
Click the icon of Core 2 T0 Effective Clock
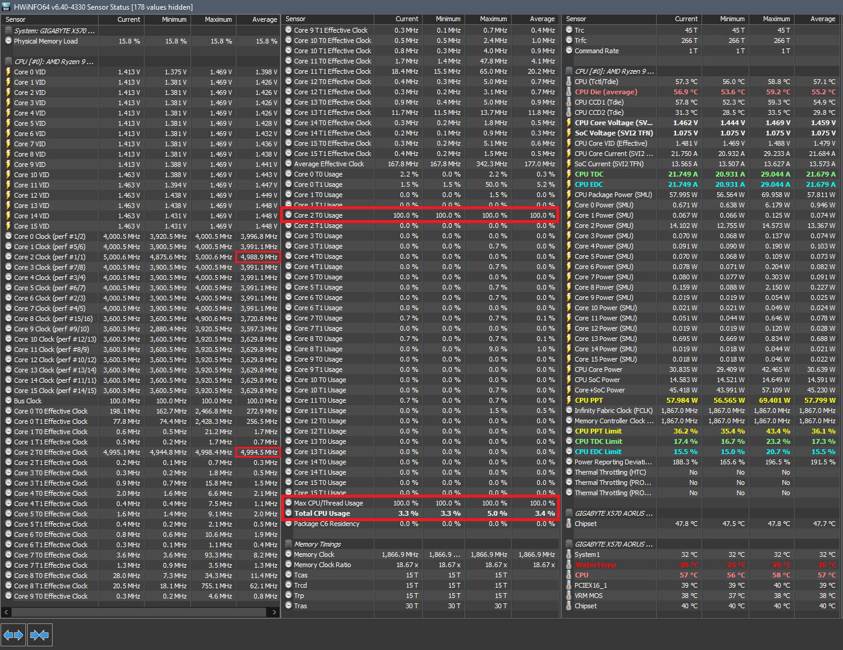8,452
